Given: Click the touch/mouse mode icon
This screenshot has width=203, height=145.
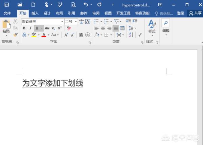Looking at the screenshot, I should [46, 5].
